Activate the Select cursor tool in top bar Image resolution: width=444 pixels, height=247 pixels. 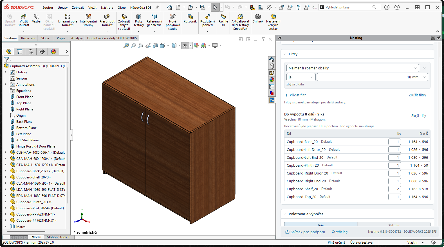pos(215,7)
